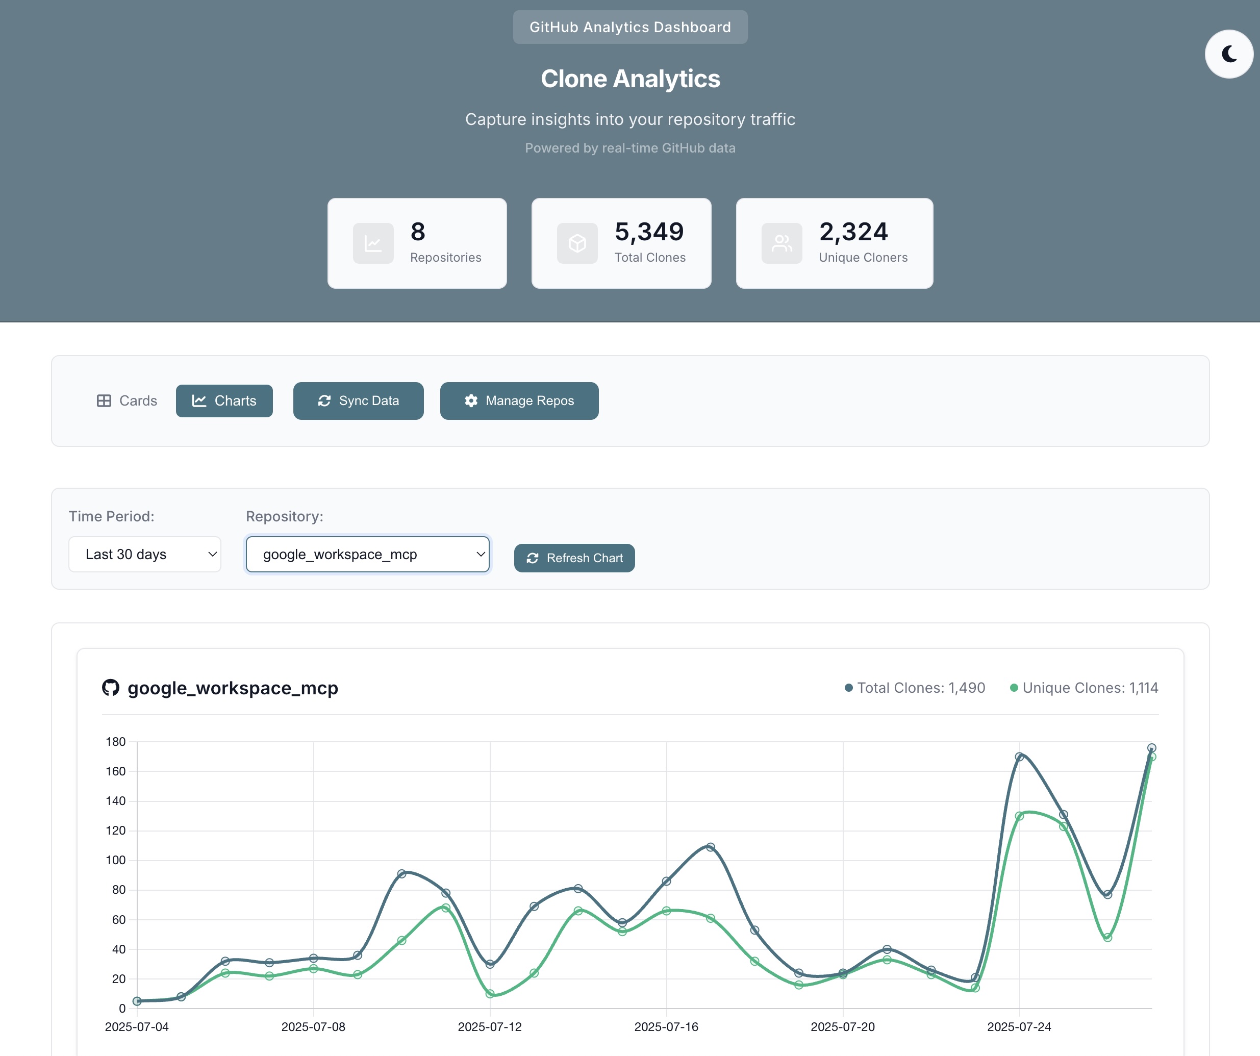Click the 2025-07-12 axis label

tap(490, 1027)
